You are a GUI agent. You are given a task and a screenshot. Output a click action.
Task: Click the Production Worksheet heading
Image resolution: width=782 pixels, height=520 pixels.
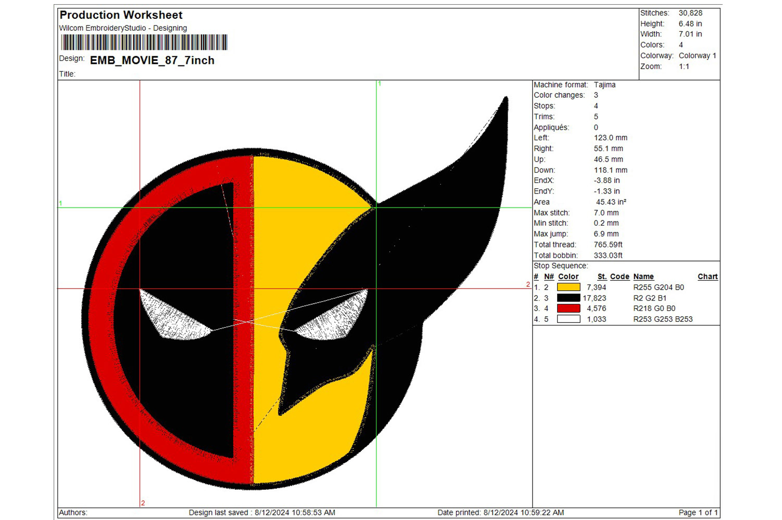pyautogui.click(x=121, y=15)
